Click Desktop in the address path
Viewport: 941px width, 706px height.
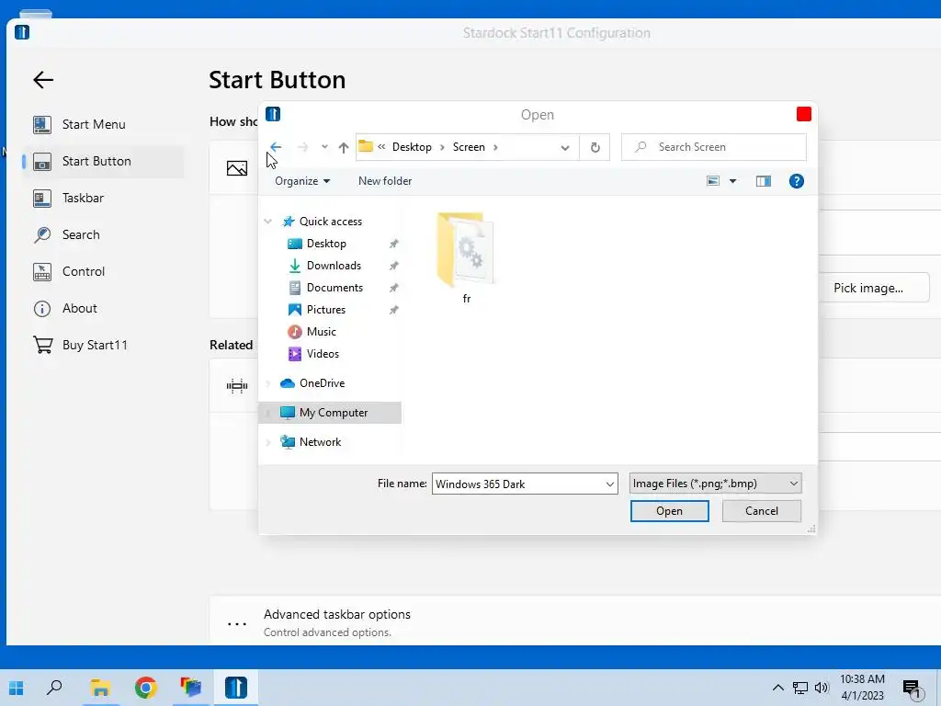(412, 147)
